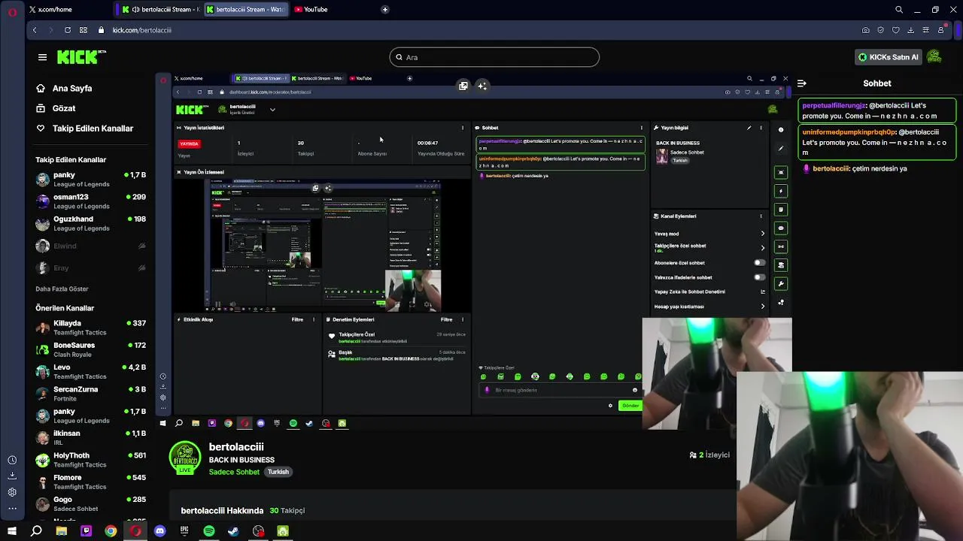The width and height of the screenshot is (963, 541).
Task: Click the KICKs Satın Al button
Action: [889, 57]
